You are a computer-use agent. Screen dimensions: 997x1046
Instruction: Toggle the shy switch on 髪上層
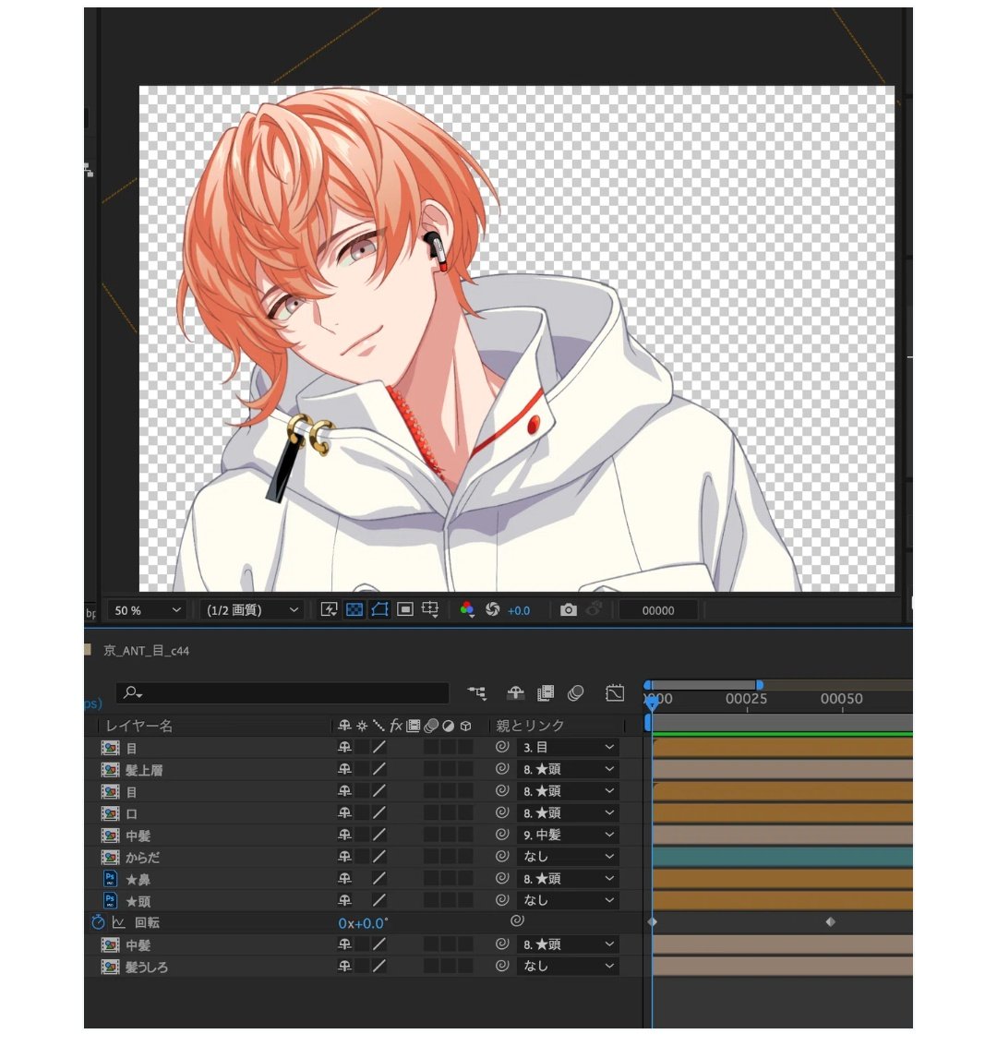(x=344, y=769)
